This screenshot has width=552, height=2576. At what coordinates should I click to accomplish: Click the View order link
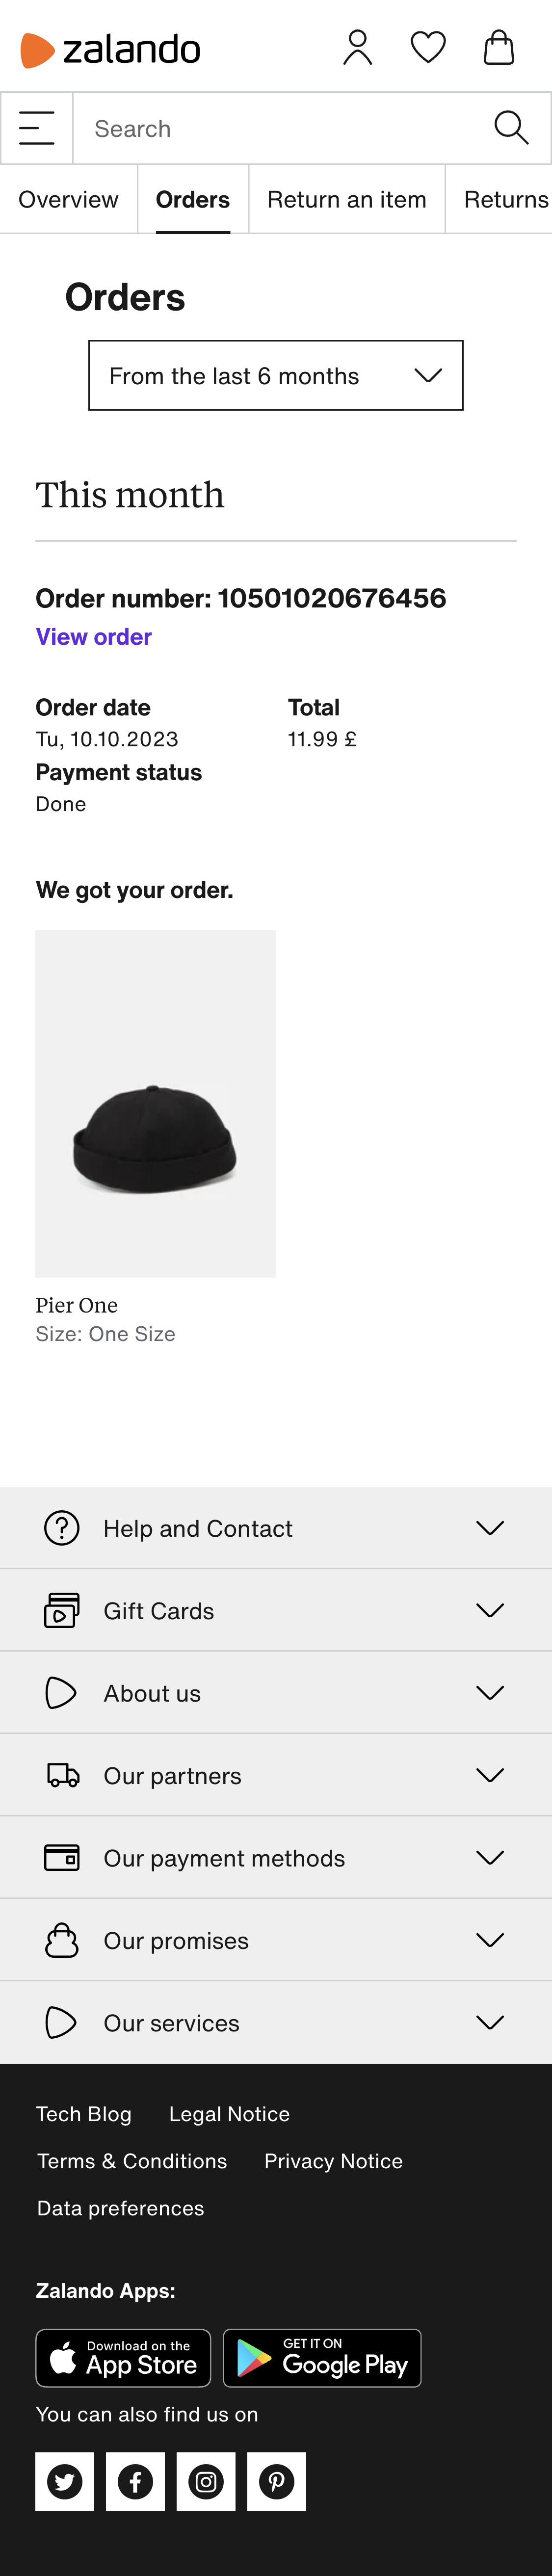(93, 637)
